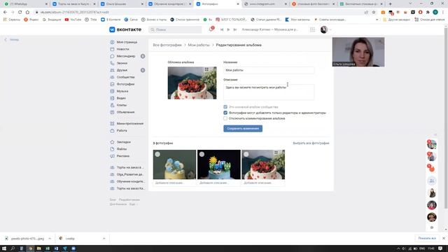Image resolution: width=448 pixels, height=252 pixels.
Task: Open Windows taskbar search
Action: click(13, 248)
